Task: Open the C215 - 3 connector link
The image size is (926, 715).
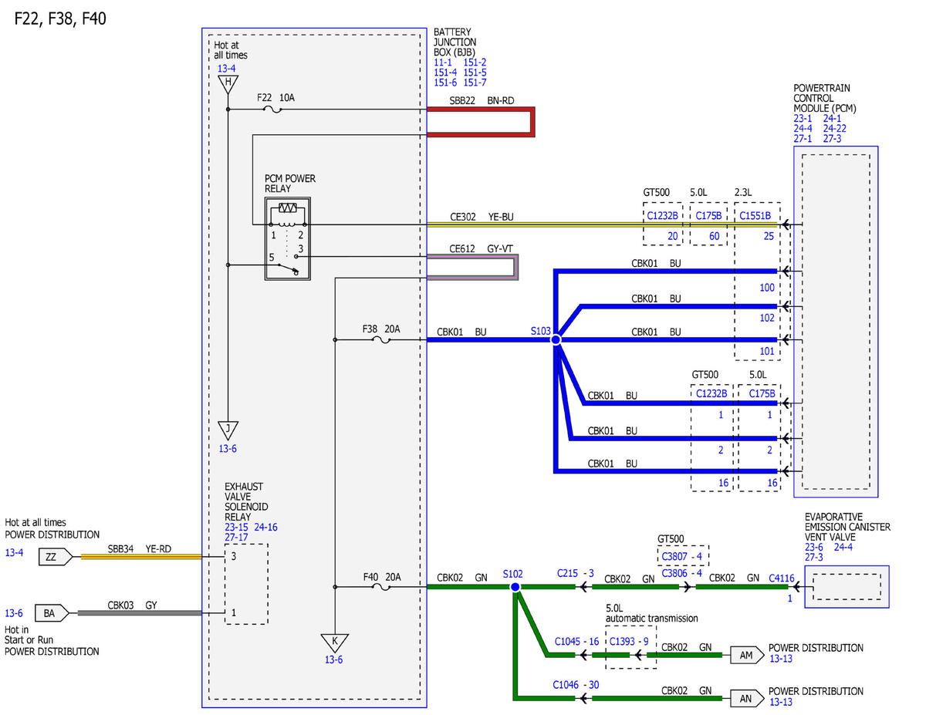Action: (x=575, y=574)
